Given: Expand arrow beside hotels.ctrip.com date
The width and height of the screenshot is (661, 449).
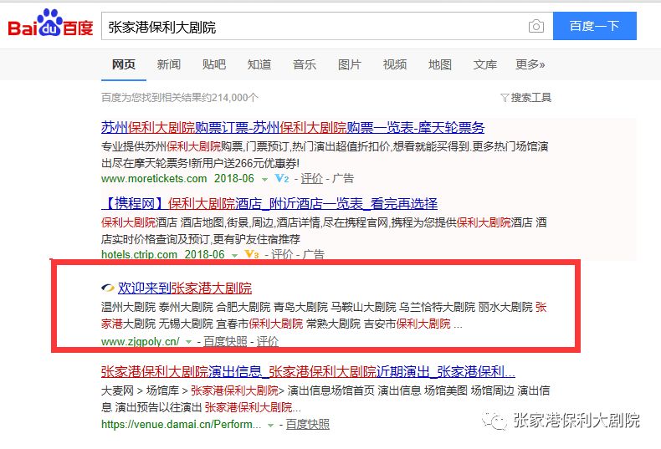Looking at the screenshot, I should [234, 255].
